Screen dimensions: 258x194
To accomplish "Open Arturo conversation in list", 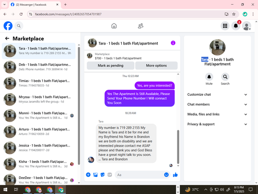I will point(39,132).
